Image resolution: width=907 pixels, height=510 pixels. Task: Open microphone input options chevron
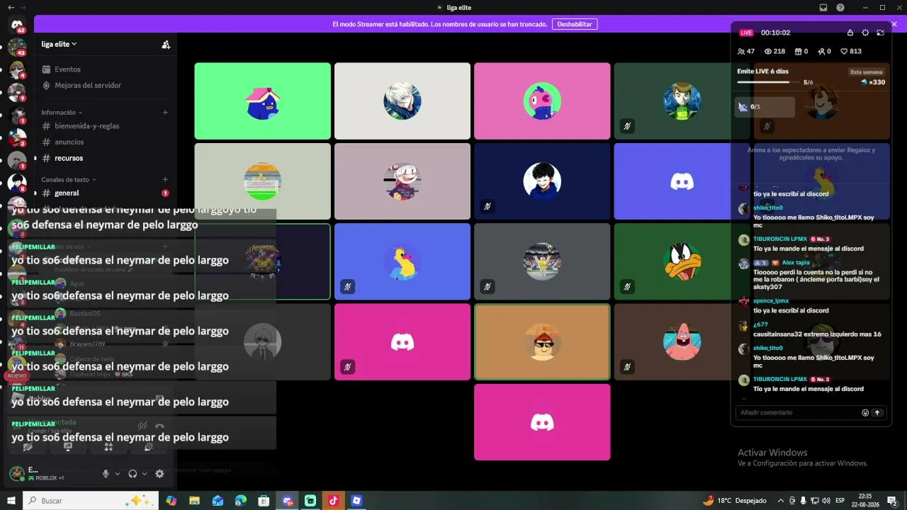[117, 474]
